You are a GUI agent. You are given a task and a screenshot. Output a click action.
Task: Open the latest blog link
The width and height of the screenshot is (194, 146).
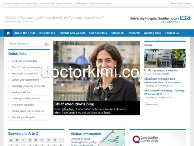pos(68,109)
